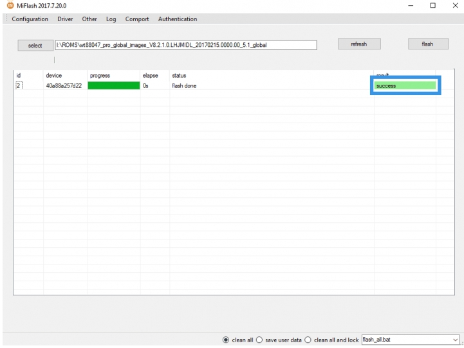
Task: Maximize the MiFlash window
Action: [434, 6]
